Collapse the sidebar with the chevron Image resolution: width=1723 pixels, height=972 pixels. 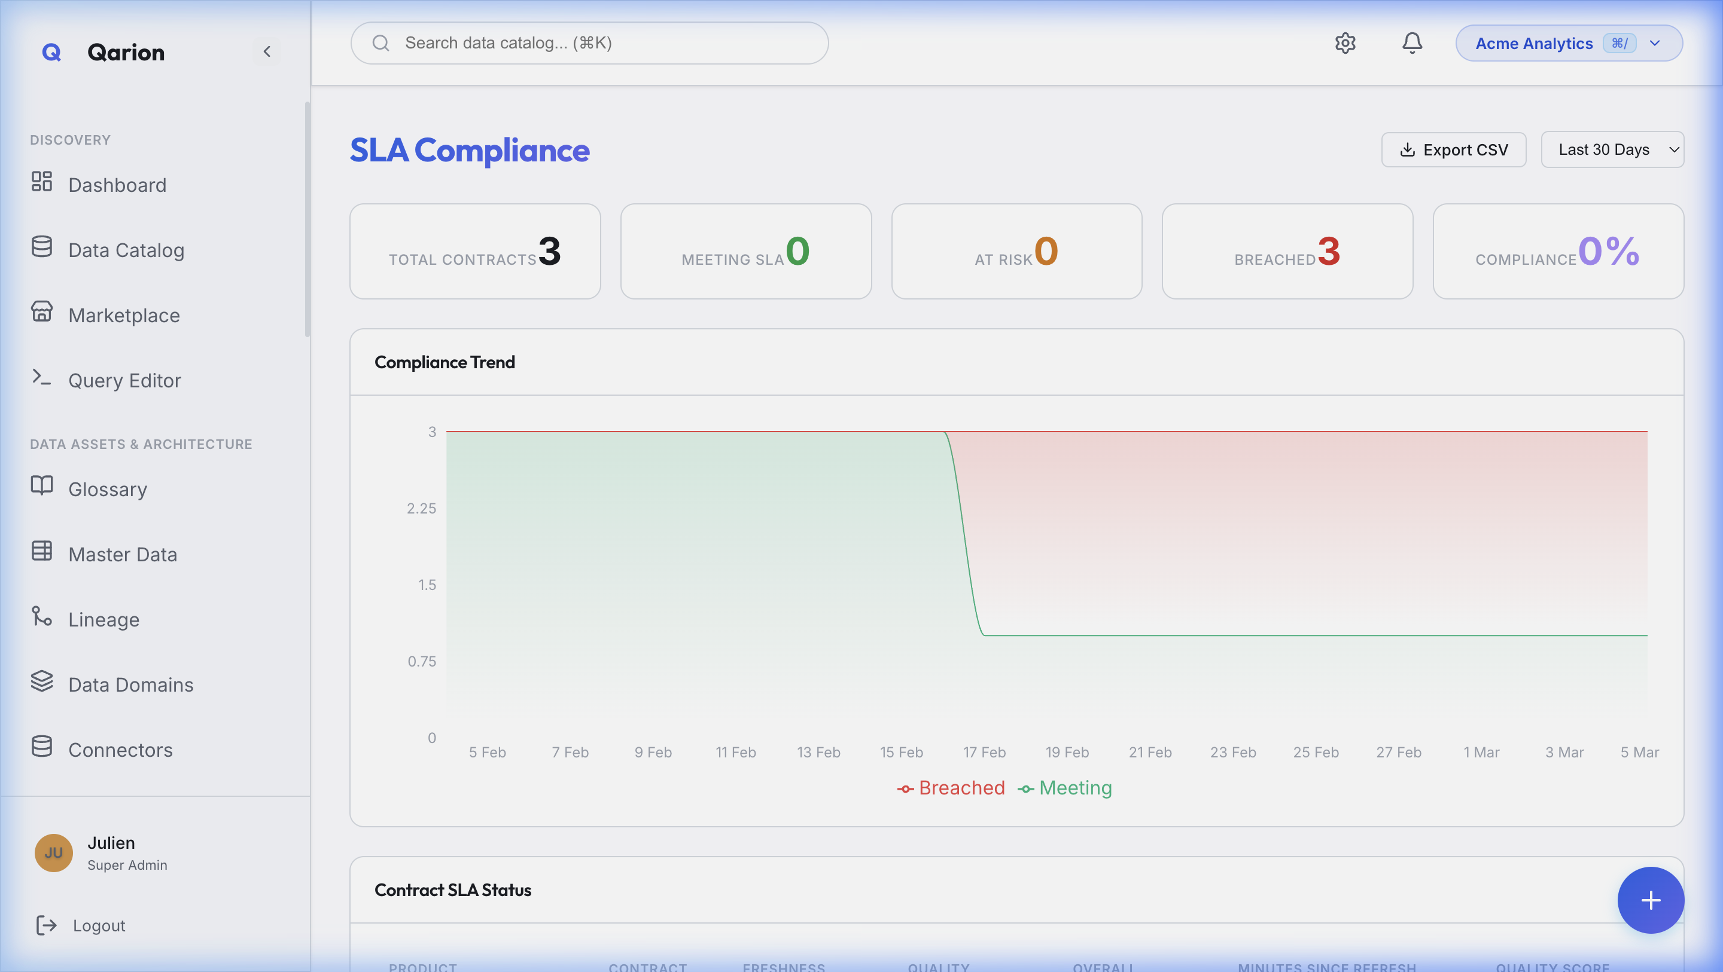(267, 51)
